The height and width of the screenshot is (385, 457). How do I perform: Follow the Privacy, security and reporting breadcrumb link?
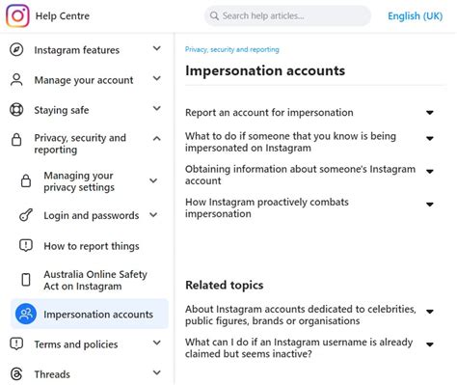232,49
